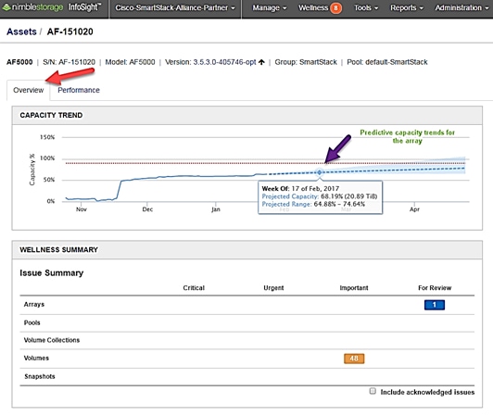Click the Volumes Important badge 48
Image resolution: width=493 pixels, height=416 pixels.
click(354, 359)
